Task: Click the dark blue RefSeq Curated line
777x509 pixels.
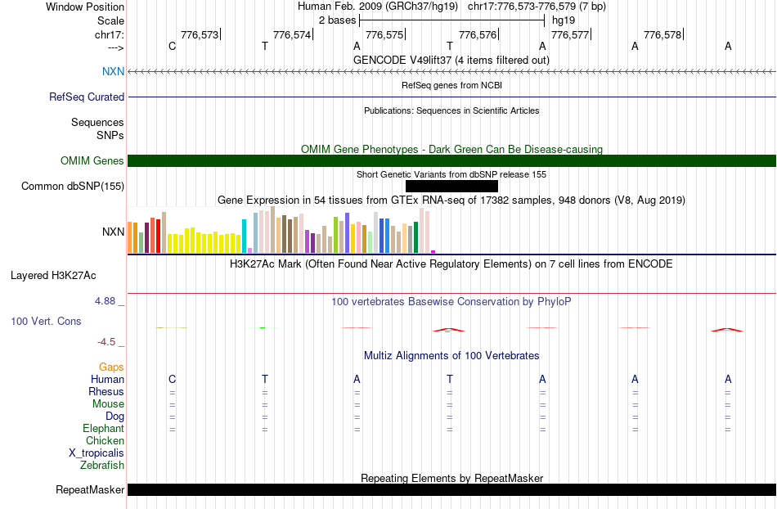Action: (x=451, y=97)
